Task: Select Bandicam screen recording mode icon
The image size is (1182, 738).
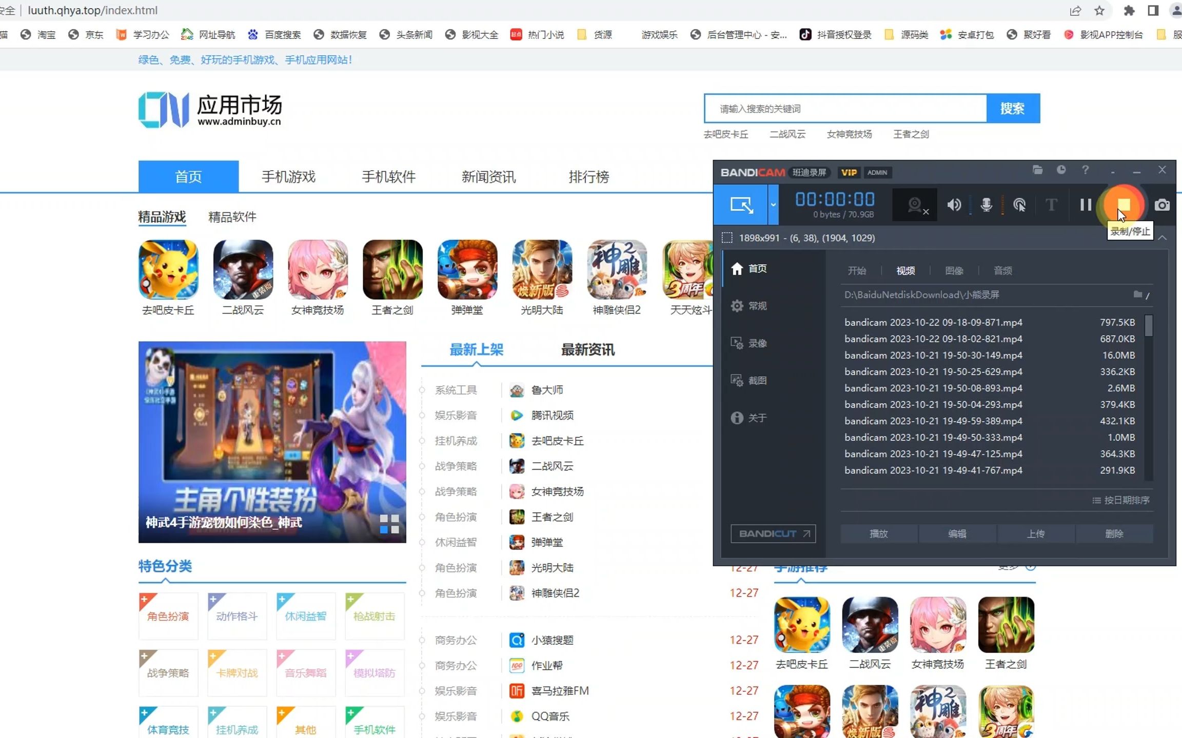Action: pyautogui.click(x=741, y=205)
